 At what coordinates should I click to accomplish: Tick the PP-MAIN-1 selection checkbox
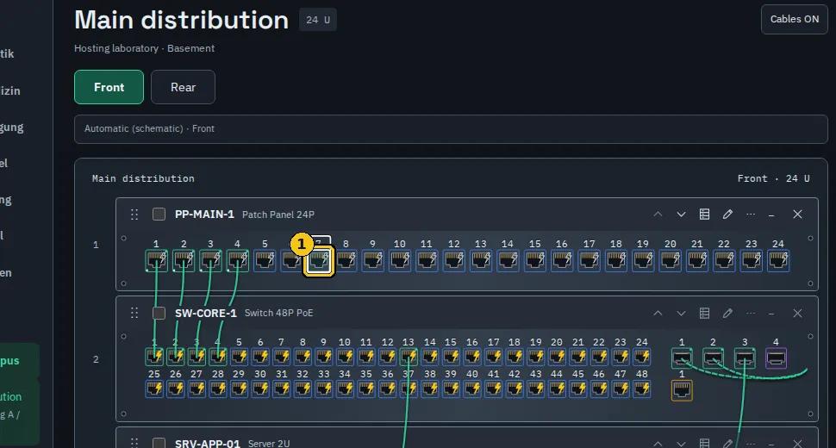159,215
